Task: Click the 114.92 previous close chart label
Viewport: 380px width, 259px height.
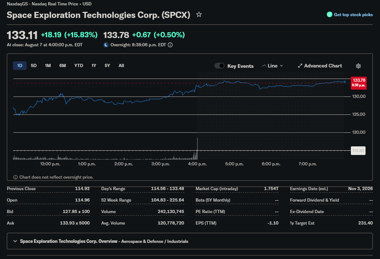Action: (x=358, y=151)
